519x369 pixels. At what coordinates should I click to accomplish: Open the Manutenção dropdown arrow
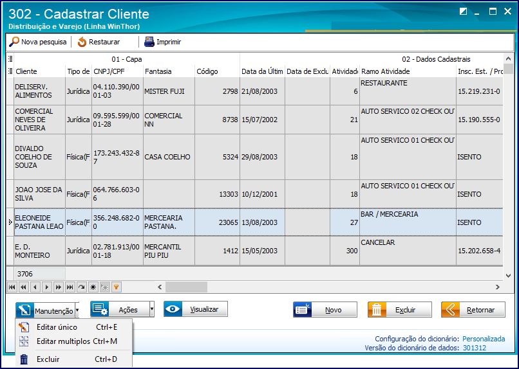(77, 310)
